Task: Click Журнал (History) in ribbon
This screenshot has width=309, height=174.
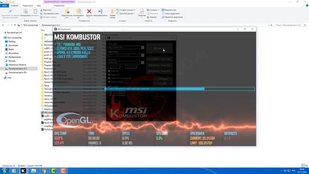Action: click(x=152, y=17)
